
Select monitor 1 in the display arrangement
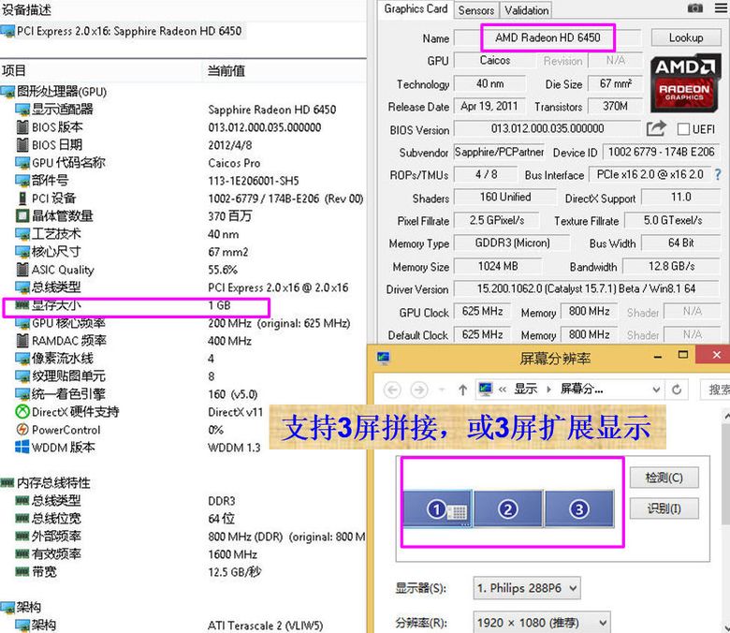(x=437, y=509)
